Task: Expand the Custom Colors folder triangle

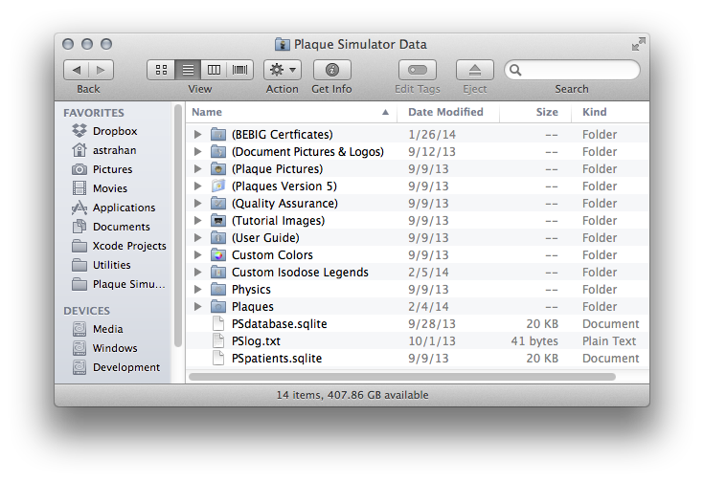Action: coord(197,254)
